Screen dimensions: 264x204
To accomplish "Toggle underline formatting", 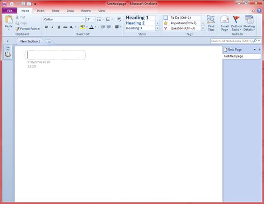I will [x=59, y=27].
